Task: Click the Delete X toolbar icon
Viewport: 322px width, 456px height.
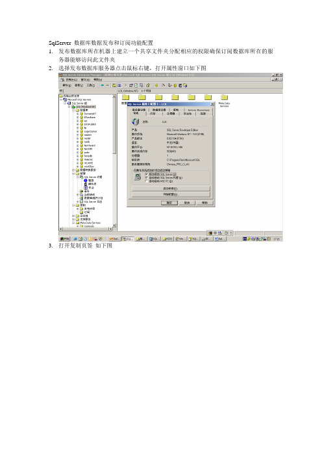Action: click(x=125, y=86)
